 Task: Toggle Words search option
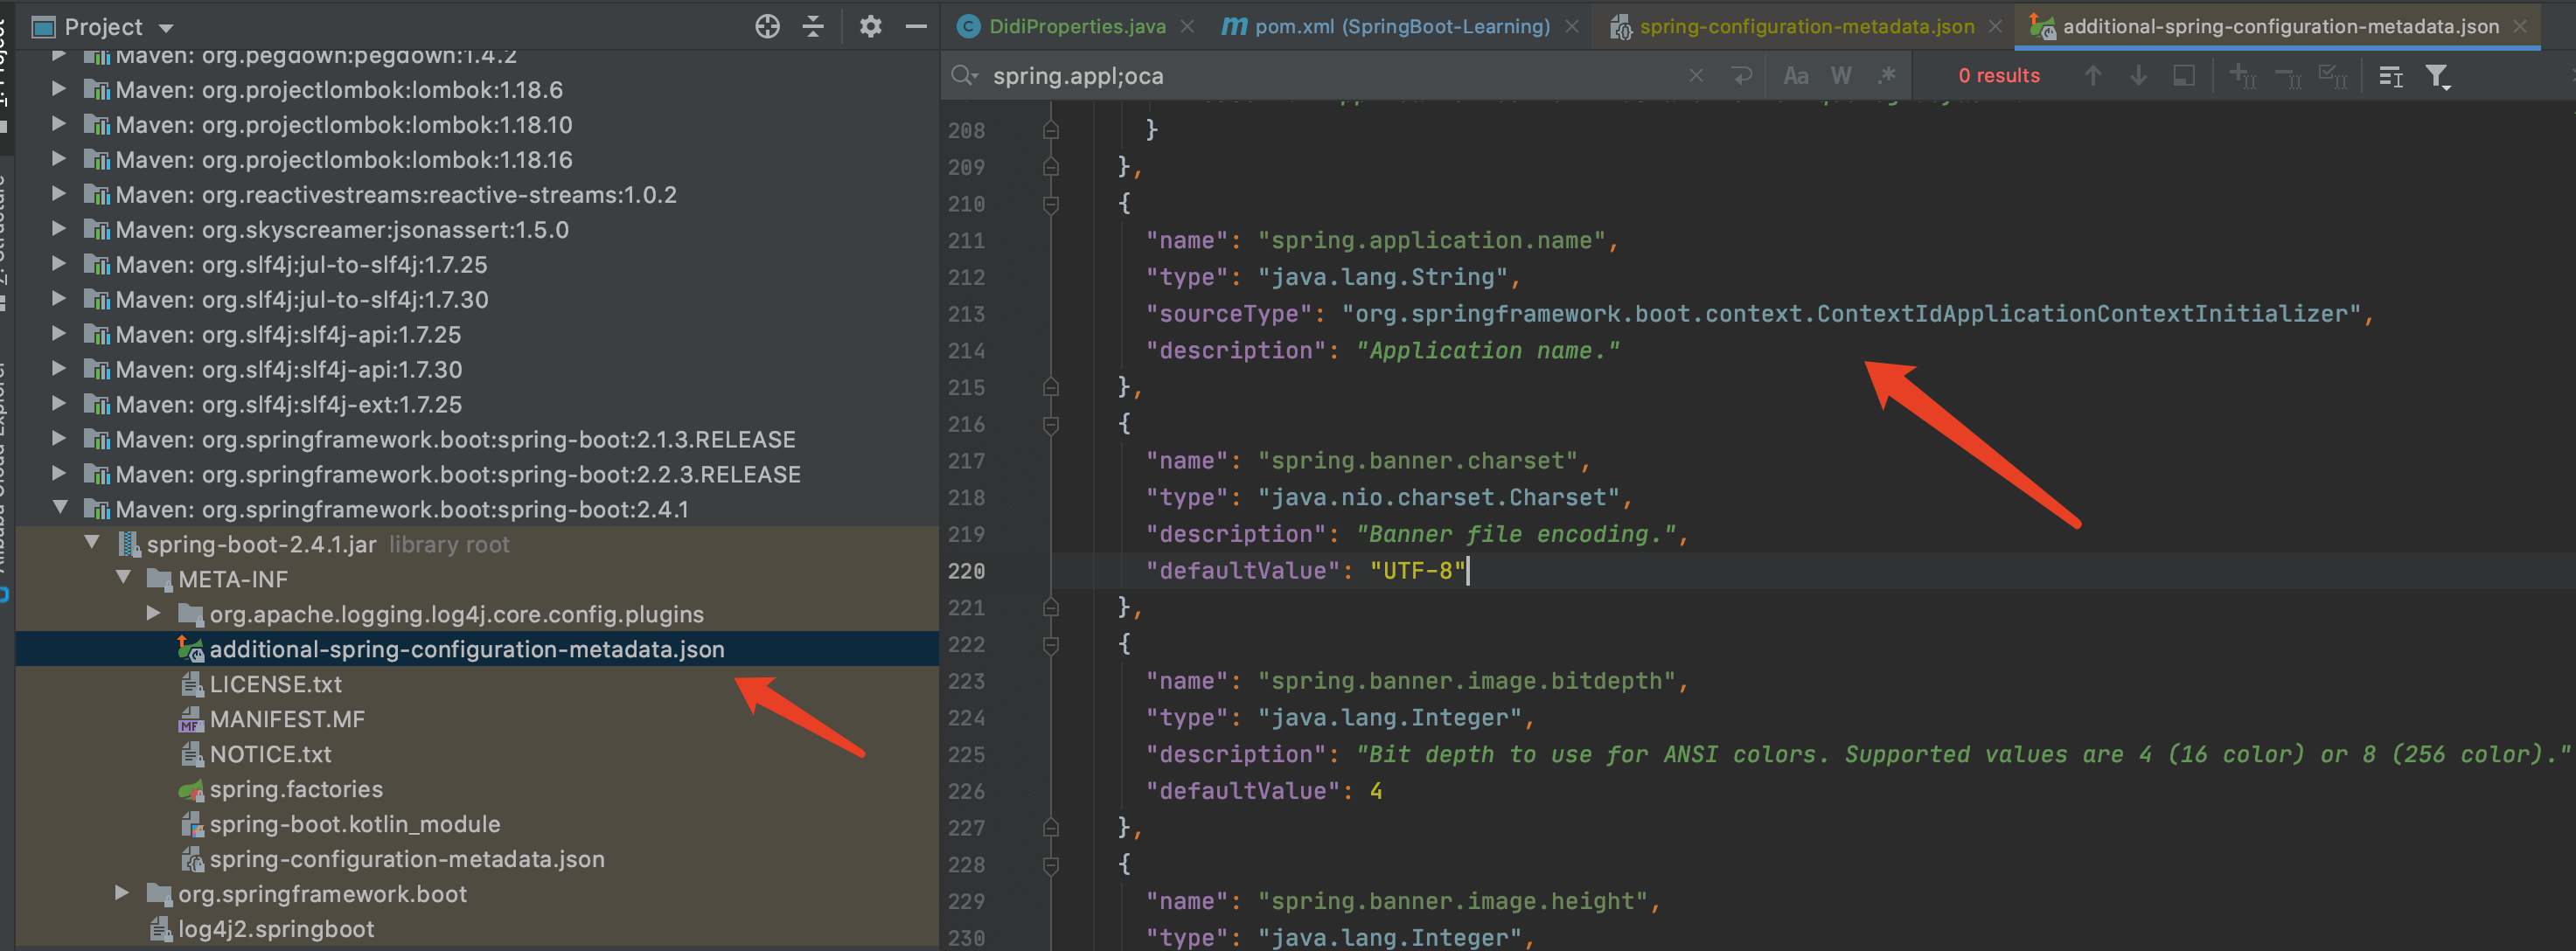pyautogui.click(x=1841, y=76)
